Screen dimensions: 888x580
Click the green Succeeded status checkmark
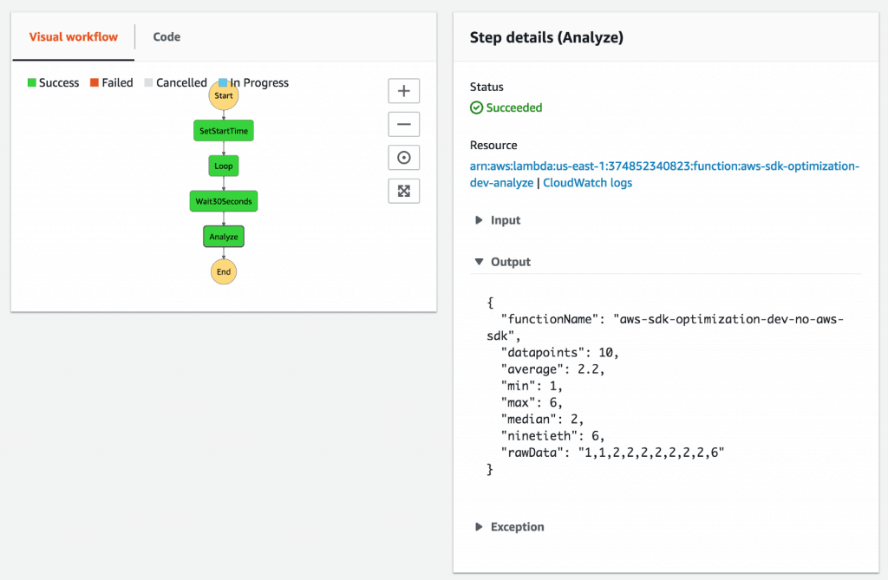(476, 108)
